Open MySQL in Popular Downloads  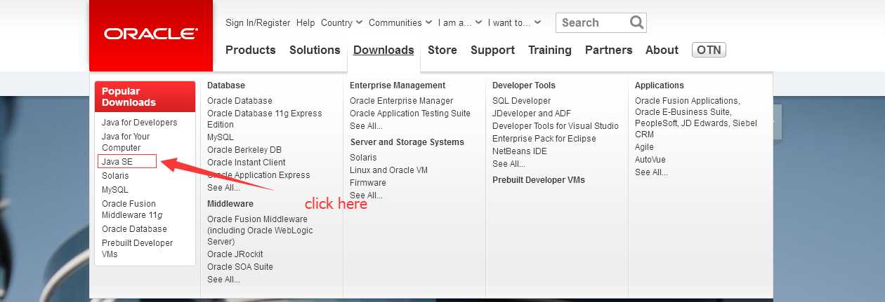[115, 190]
